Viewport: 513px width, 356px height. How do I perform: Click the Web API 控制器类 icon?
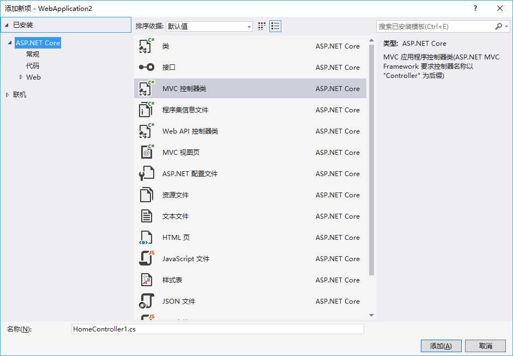coord(146,131)
